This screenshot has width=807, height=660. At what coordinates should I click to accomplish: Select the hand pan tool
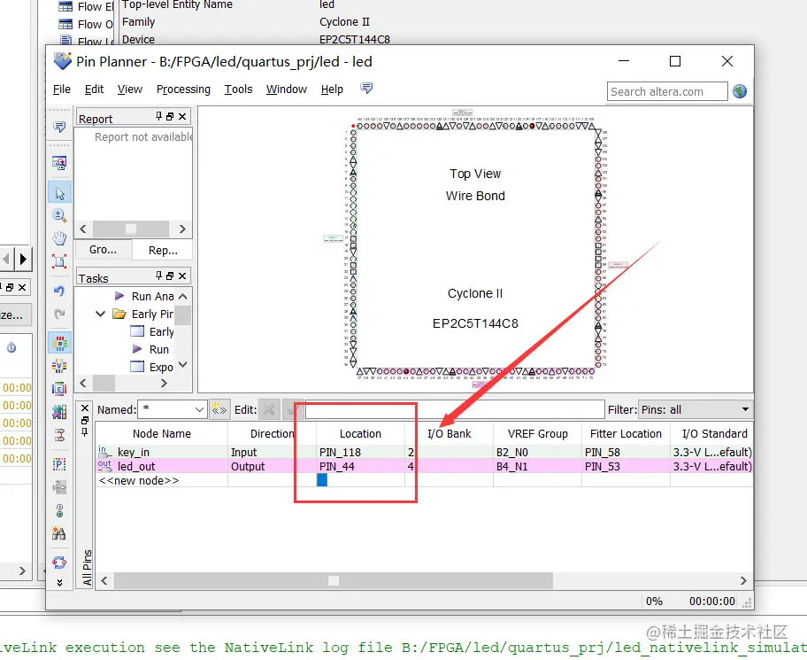(59, 238)
